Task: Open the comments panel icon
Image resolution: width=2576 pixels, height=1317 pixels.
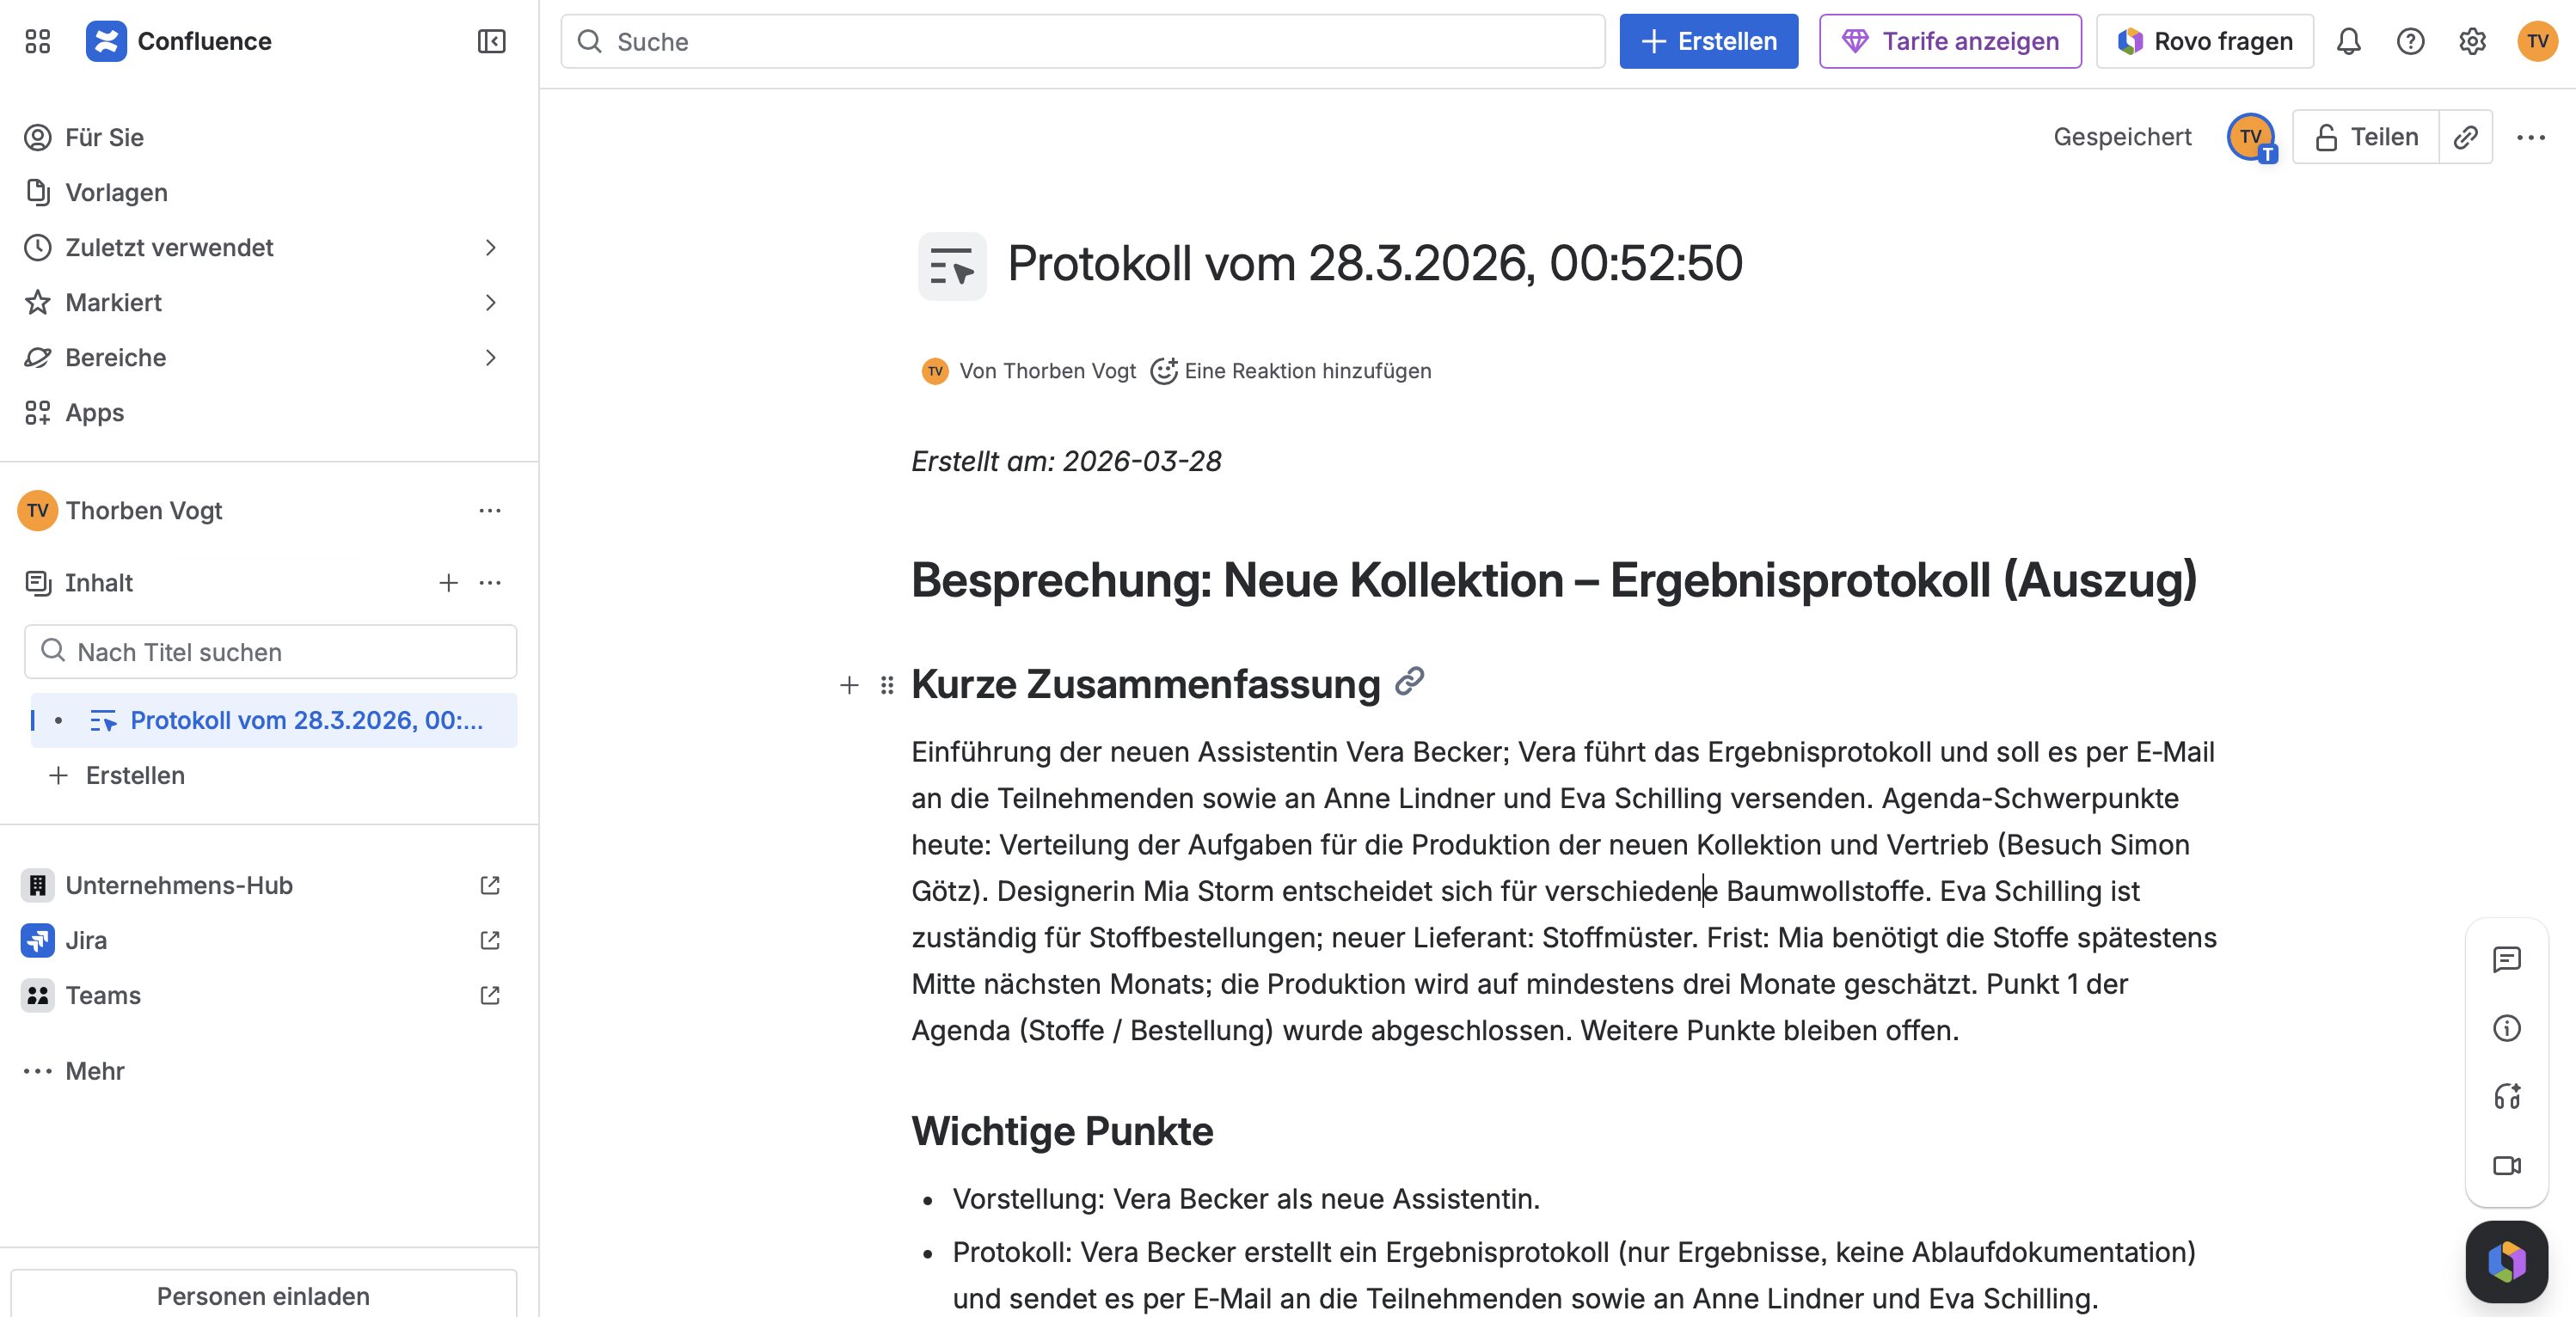Action: tap(2507, 961)
